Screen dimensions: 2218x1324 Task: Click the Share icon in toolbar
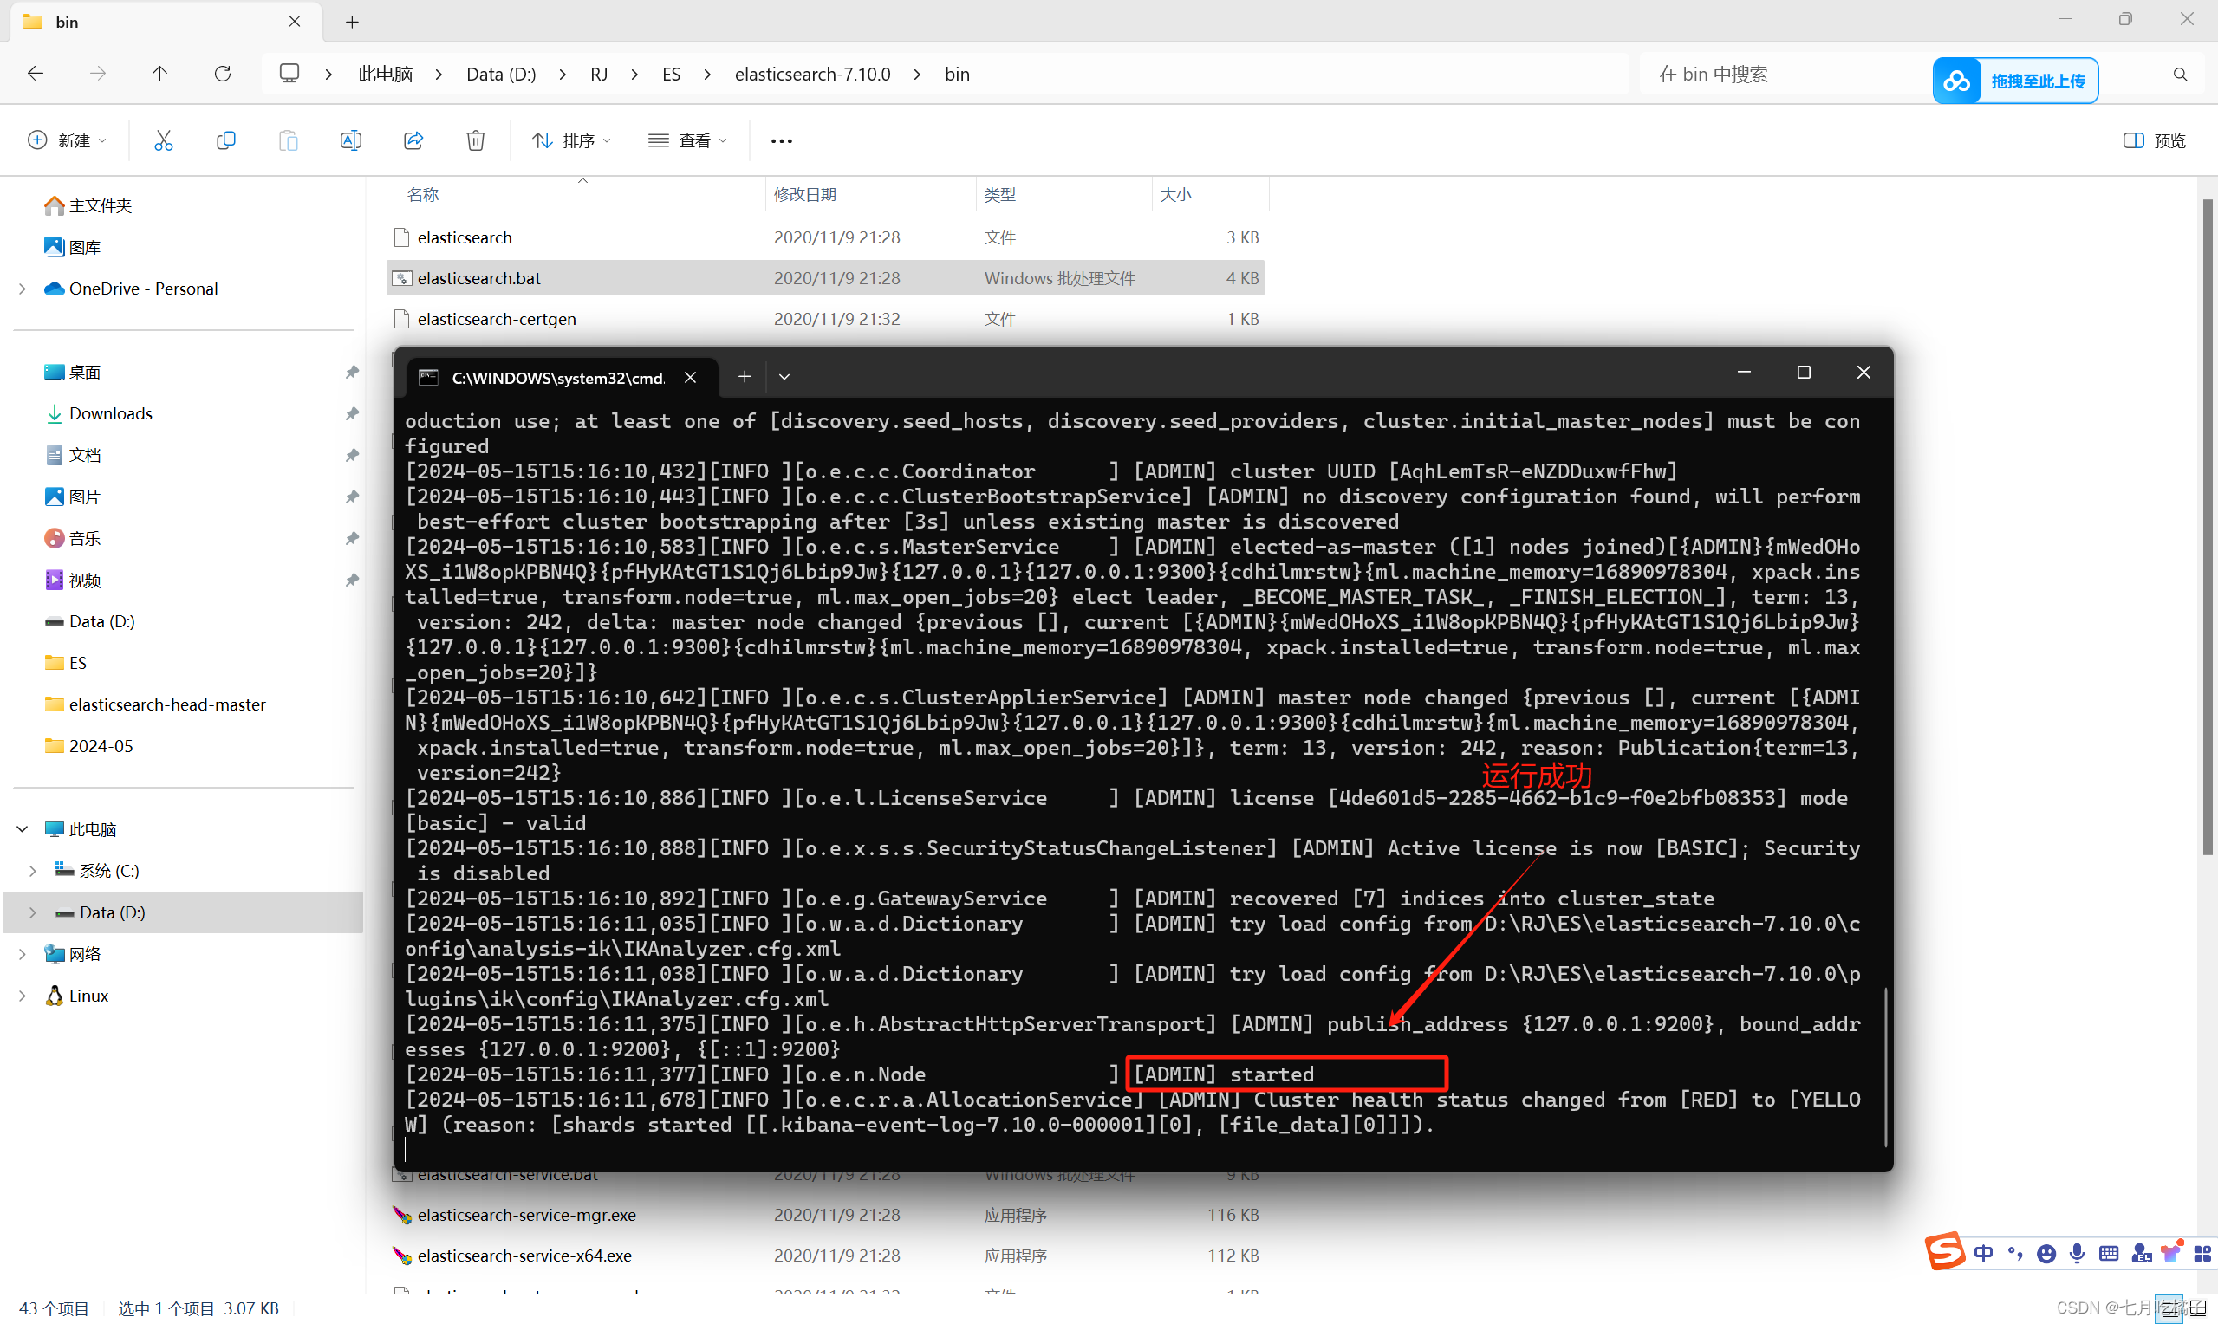tap(413, 140)
